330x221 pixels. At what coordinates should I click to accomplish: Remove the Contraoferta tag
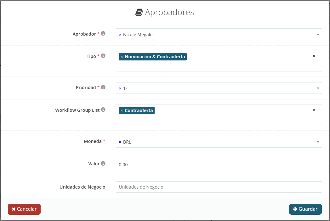tap(122, 110)
